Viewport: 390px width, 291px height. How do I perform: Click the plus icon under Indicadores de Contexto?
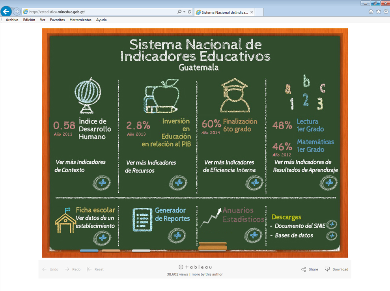102,183
